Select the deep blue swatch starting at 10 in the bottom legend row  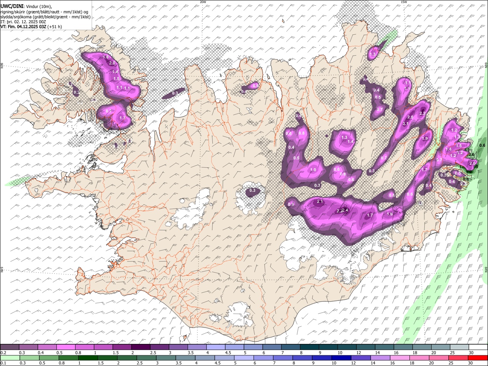[342, 358]
